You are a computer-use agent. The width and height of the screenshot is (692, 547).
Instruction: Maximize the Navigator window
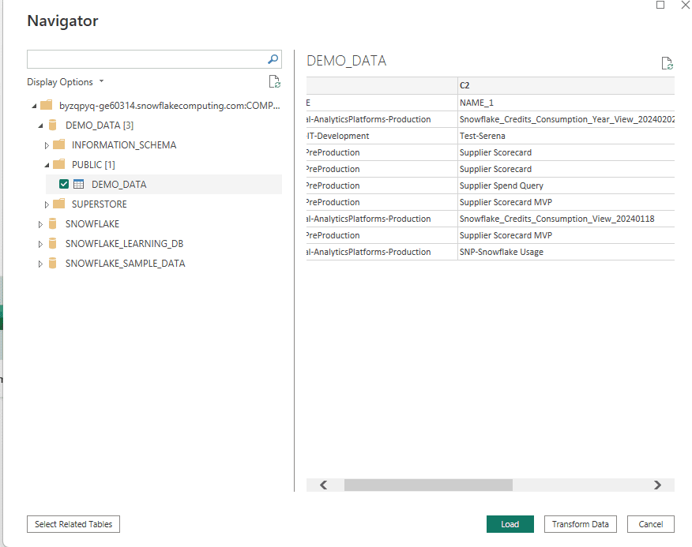(660, 5)
